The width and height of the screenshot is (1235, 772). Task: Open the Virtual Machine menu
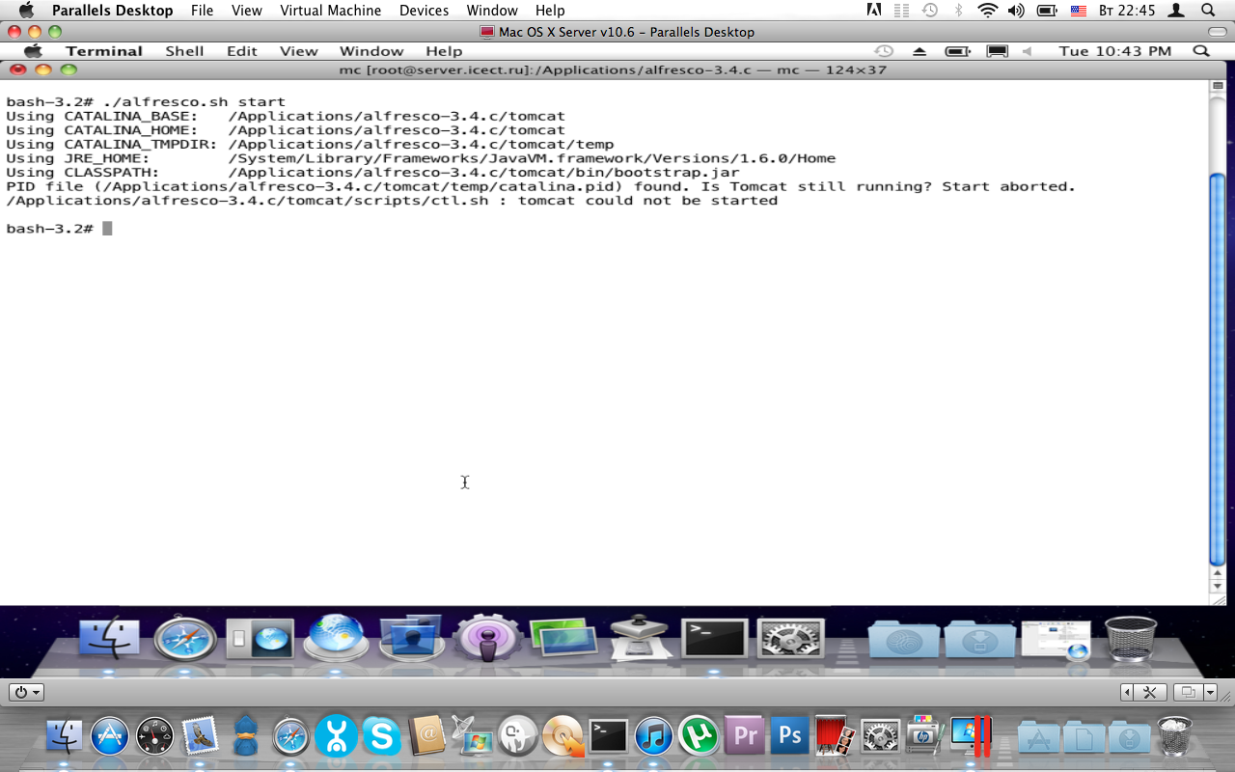click(x=330, y=11)
